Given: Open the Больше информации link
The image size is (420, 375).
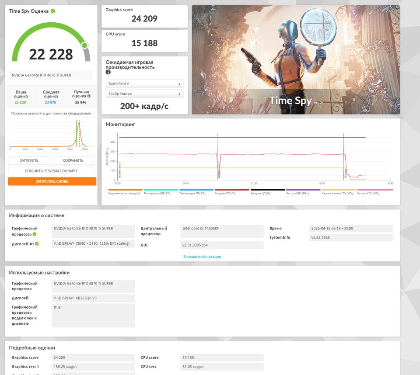Looking at the screenshot, I should (x=202, y=257).
